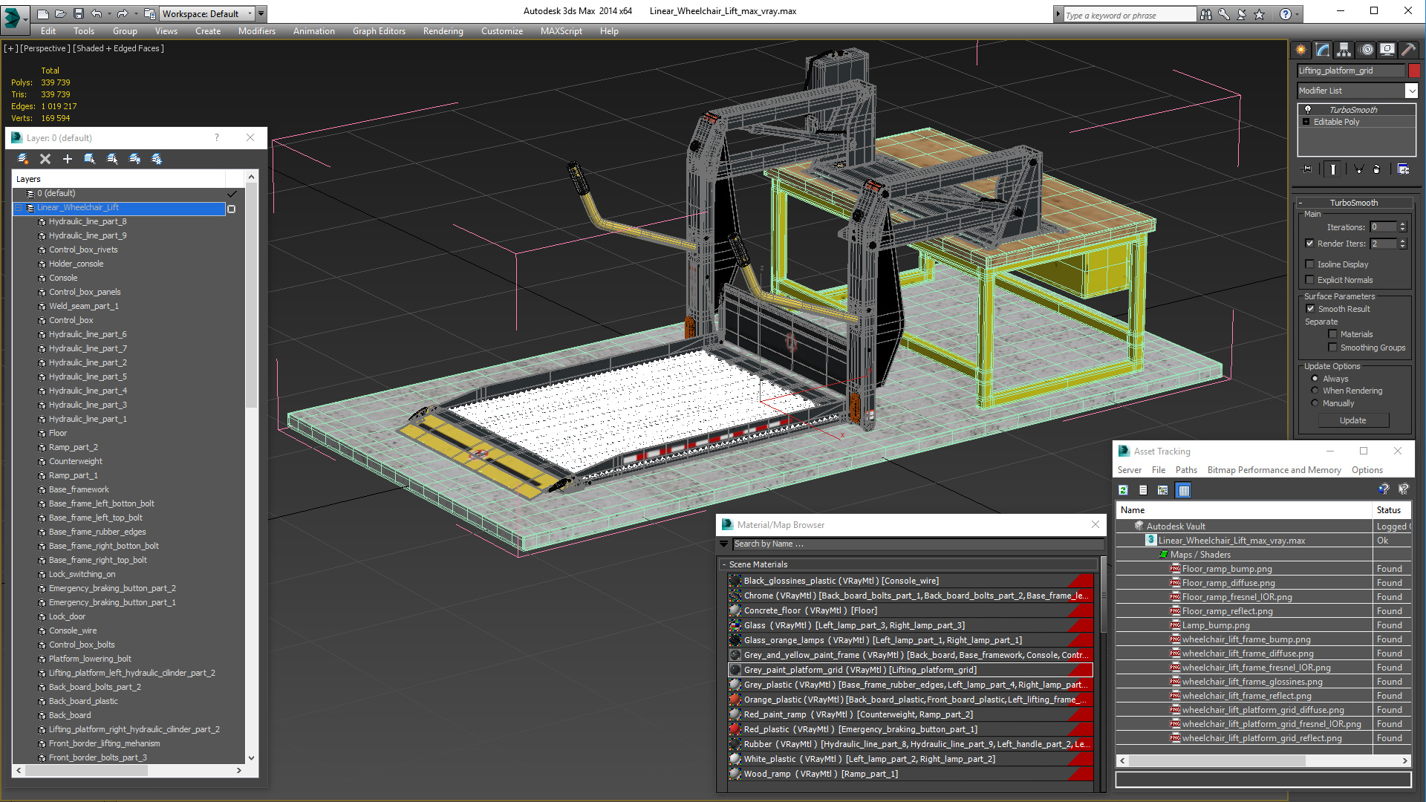Click Delete Layer X icon in Layer dialog
Viewport: 1426px width, 802px height.
coord(45,159)
